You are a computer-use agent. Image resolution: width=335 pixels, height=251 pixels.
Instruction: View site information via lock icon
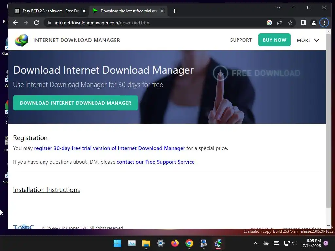(49, 23)
